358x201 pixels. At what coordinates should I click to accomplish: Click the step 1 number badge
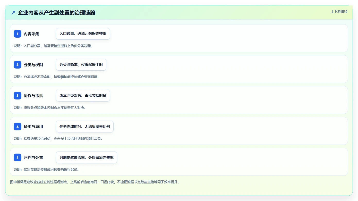(x=18, y=34)
